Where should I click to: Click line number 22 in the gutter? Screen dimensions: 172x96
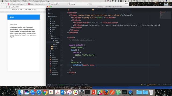click(62, 65)
